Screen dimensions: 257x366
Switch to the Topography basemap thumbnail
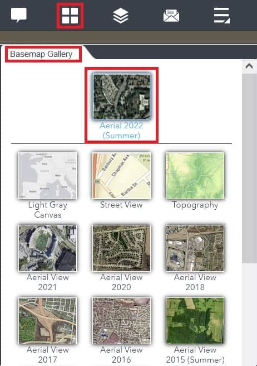click(195, 176)
